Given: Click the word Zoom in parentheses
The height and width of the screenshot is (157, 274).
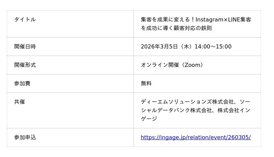Looking at the screenshot, I should click(192, 65).
